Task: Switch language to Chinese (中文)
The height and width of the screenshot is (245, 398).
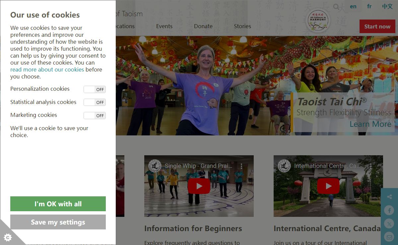Action: point(387,7)
